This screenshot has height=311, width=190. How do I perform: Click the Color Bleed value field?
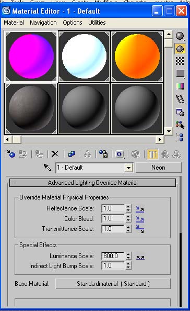113,218
